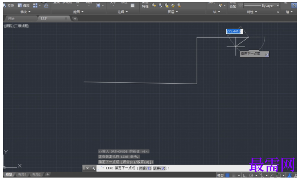Viewport: 304px width, 180px height.
Task: Click the array tool icon
Action: tap(35, 5)
